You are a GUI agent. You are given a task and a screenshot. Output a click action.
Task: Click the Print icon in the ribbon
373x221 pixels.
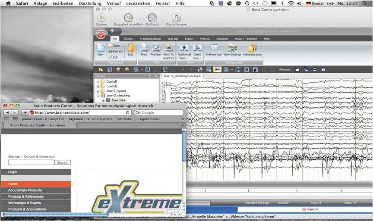click(x=144, y=48)
